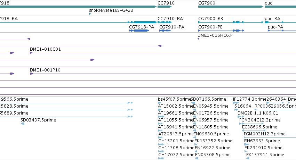Select the puc gene label
Image resolution: width=296 pixels, height=160 pixels.
pyautogui.click(x=268, y=3)
